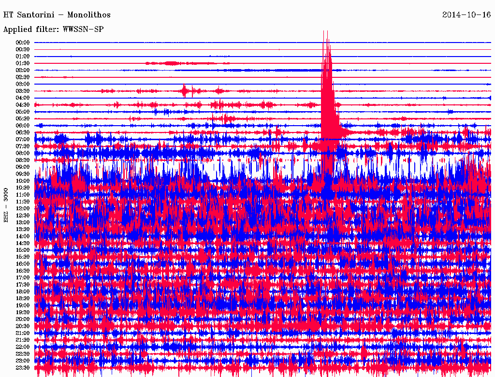Screen dimensions: 495x377
Task: Click the '13:00' time label
Action: pyautogui.click(x=23, y=222)
